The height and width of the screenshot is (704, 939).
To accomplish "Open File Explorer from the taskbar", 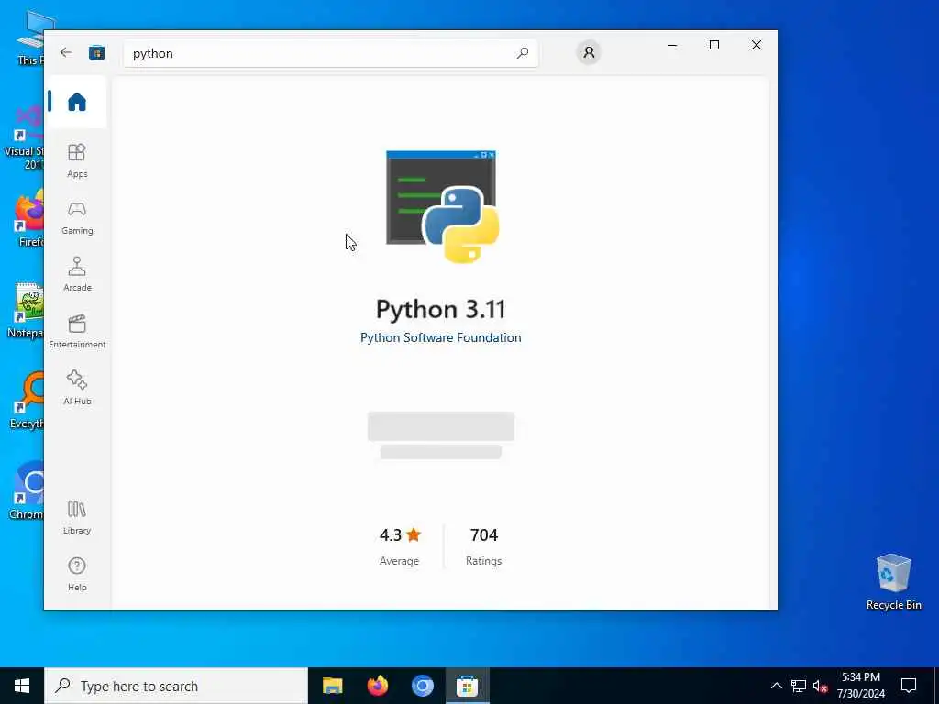I will coord(332,686).
